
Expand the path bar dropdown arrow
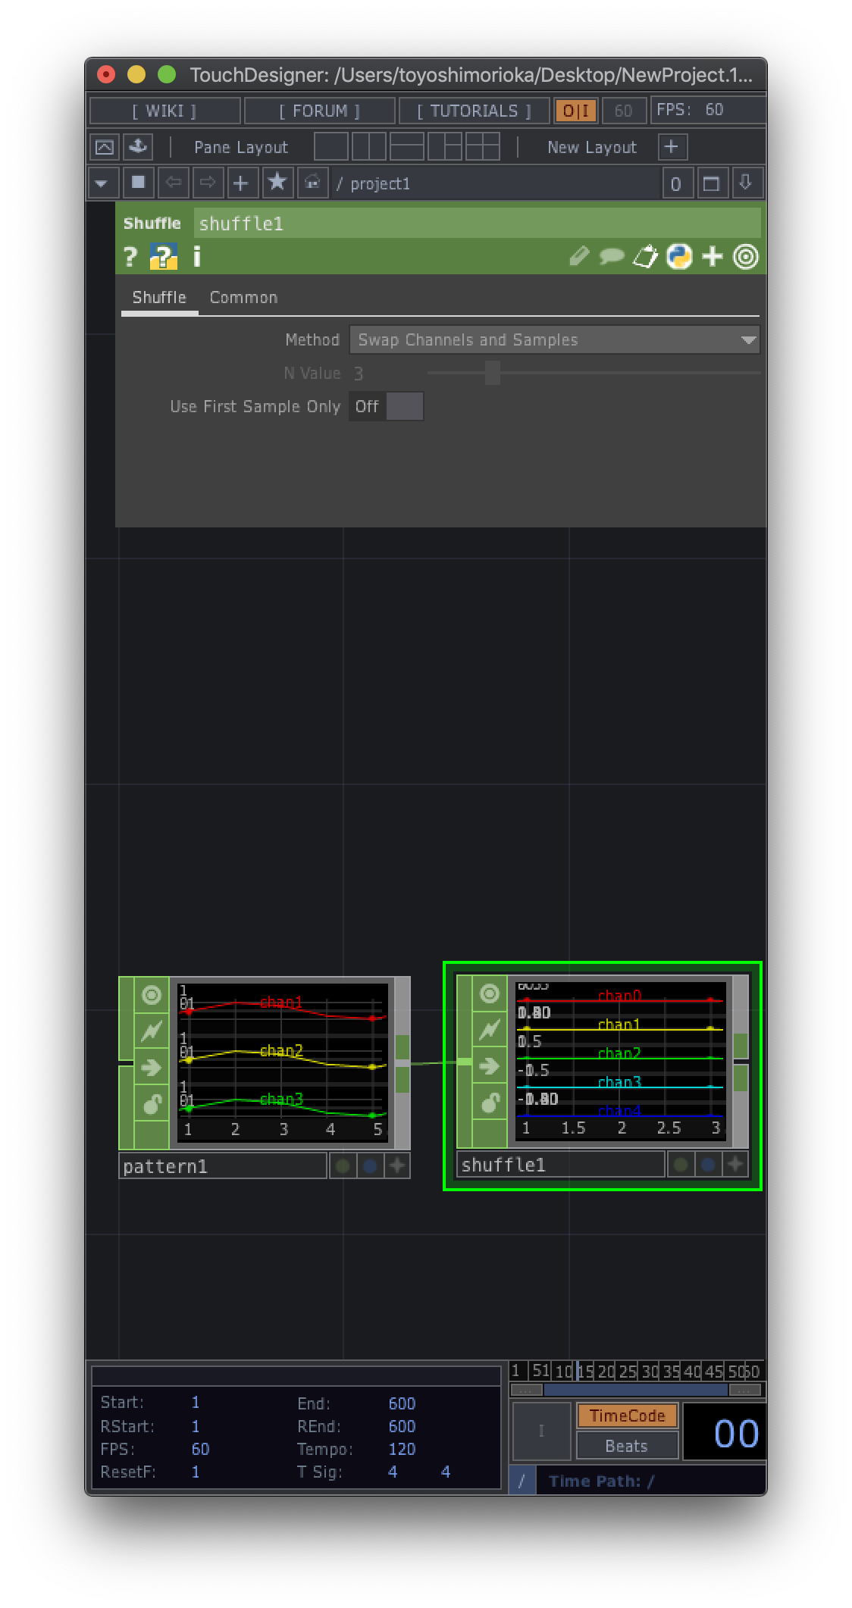[x=102, y=183]
